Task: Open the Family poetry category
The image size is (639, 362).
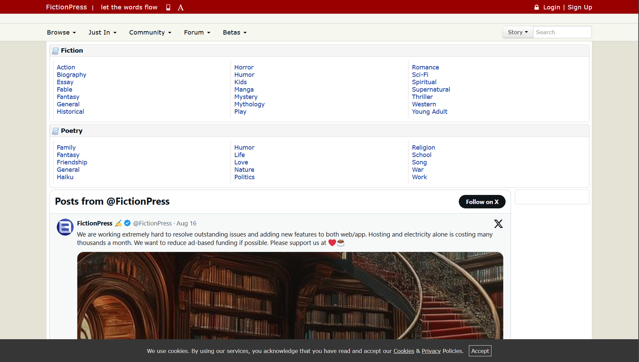Action: tap(66, 148)
